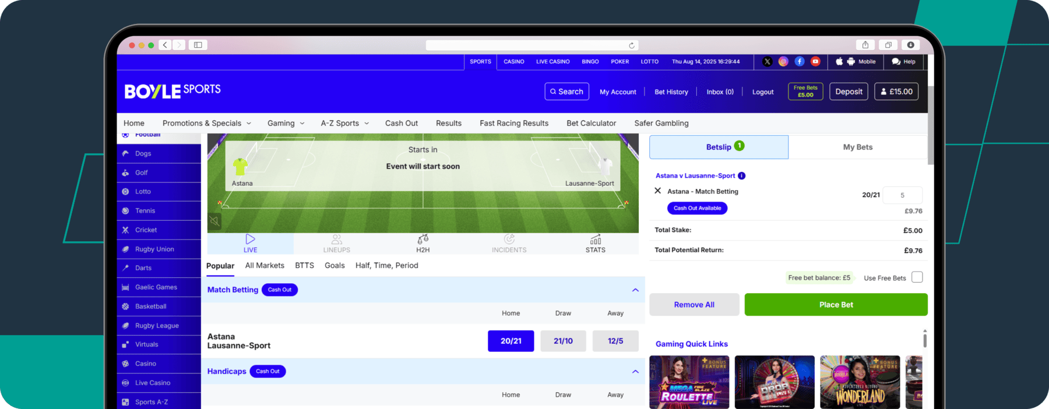Open the CASINO top navigation item
The image size is (1049, 409).
pyautogui.click(x=514, y=61)
